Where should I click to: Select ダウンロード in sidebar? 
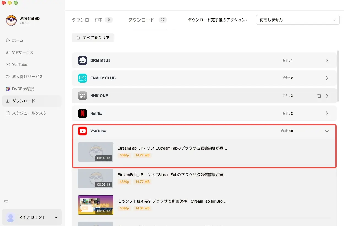(32, 101)
